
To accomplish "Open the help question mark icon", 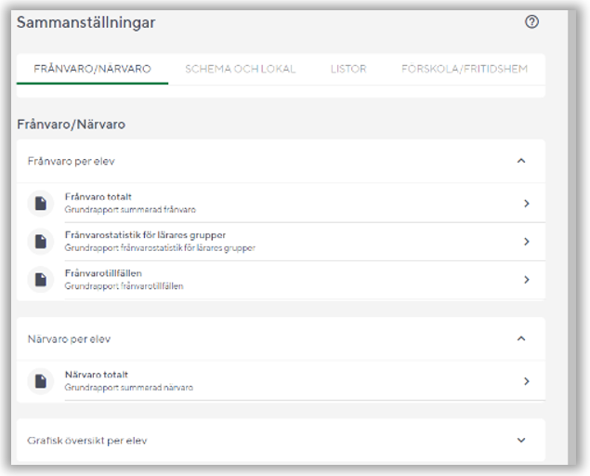I will pyautogui.click(x=531, y=23).
